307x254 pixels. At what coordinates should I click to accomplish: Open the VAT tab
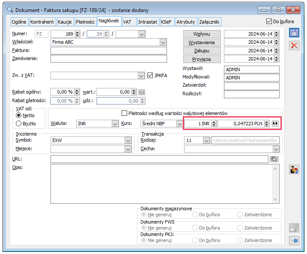129,22
